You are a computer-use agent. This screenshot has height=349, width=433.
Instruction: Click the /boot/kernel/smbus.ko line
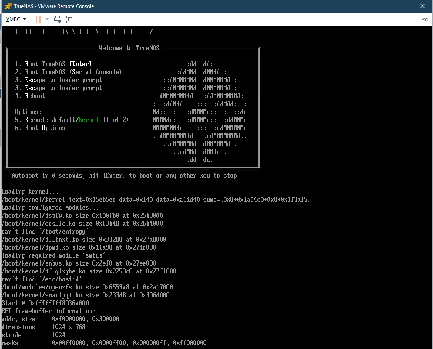click(x=79, y=263)
